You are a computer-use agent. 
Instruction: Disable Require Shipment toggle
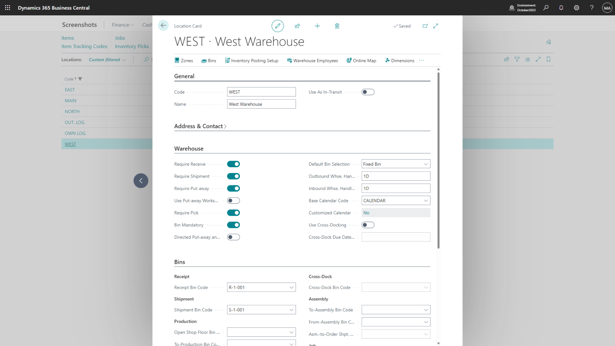(233, 176)
